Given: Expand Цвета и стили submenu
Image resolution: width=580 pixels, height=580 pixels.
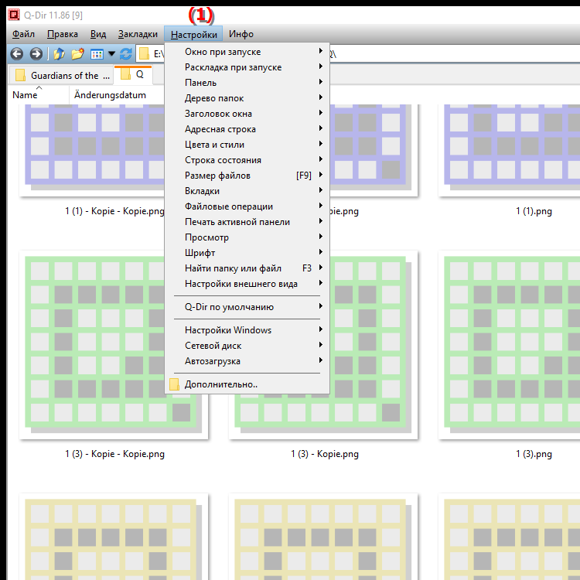Looking at the screenshot, I should 247,145.
